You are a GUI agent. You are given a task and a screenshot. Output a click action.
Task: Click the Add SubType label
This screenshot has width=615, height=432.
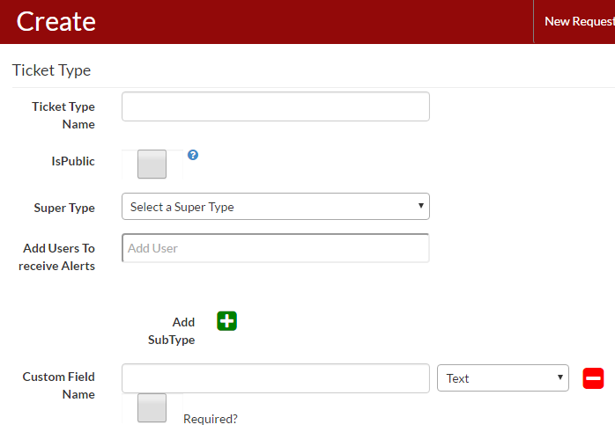173,331
